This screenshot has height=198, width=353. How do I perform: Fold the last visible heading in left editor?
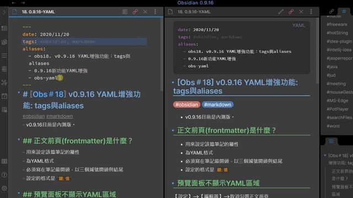[19, 193]
